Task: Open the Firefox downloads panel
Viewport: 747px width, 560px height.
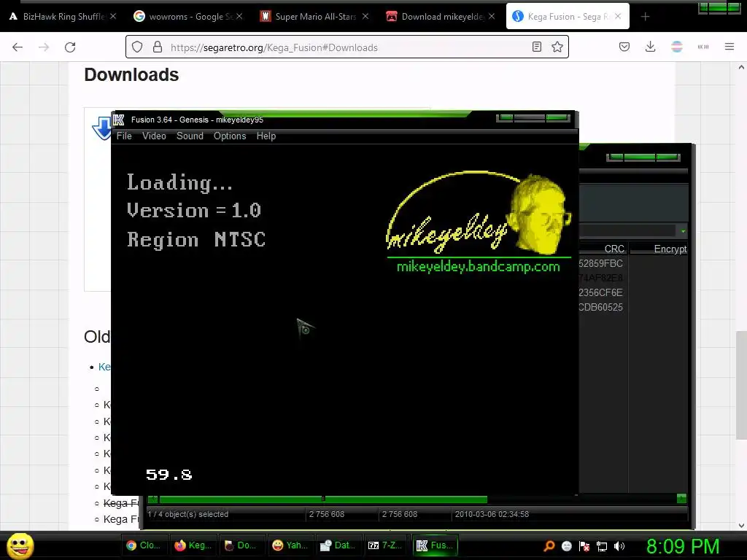Action: (650, 47)
